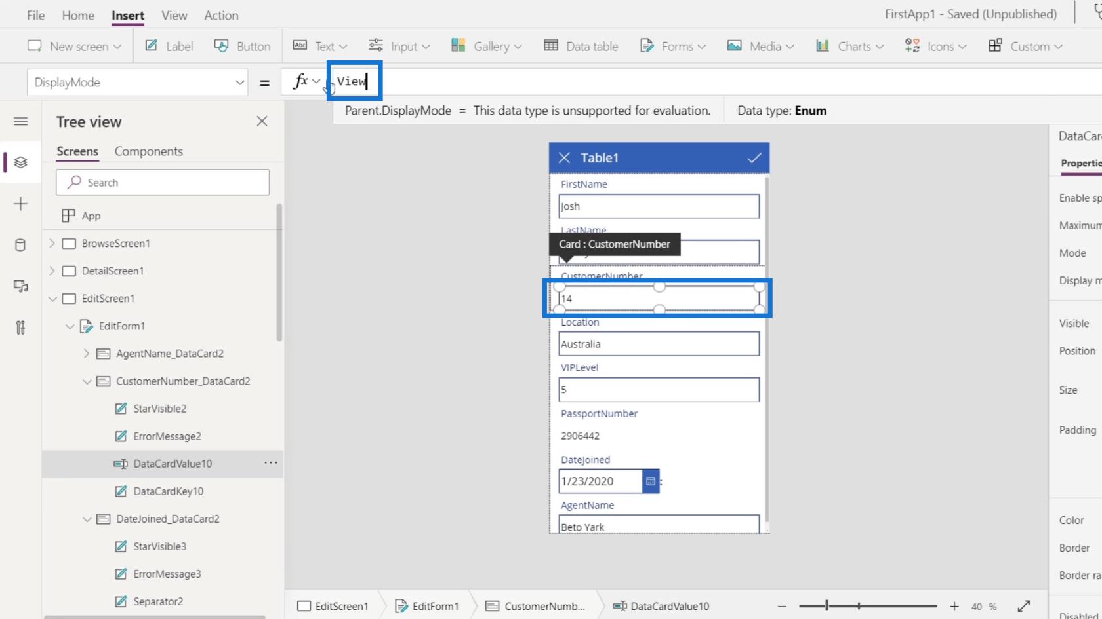Adjust the zoom slider handle
This screenshot has width=1102, height=619.
827,606
